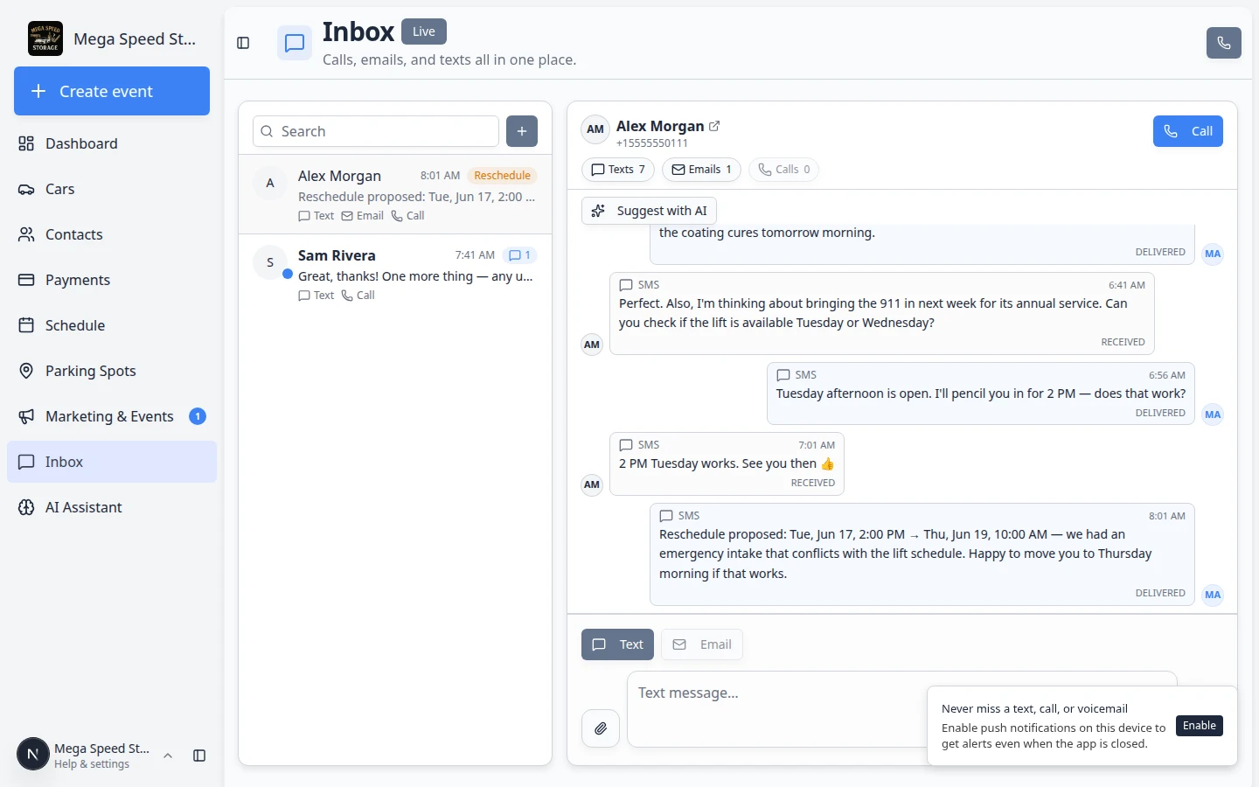
Task: Click Suggest with AI
Action: tap(650, 211)
